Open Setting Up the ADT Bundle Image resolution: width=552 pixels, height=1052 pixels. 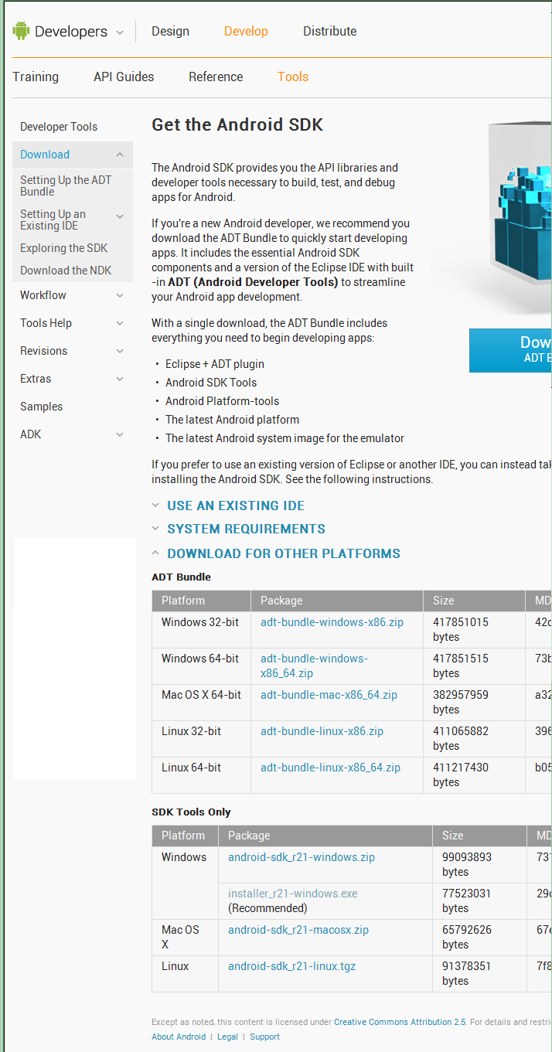(x=66, y=186)
